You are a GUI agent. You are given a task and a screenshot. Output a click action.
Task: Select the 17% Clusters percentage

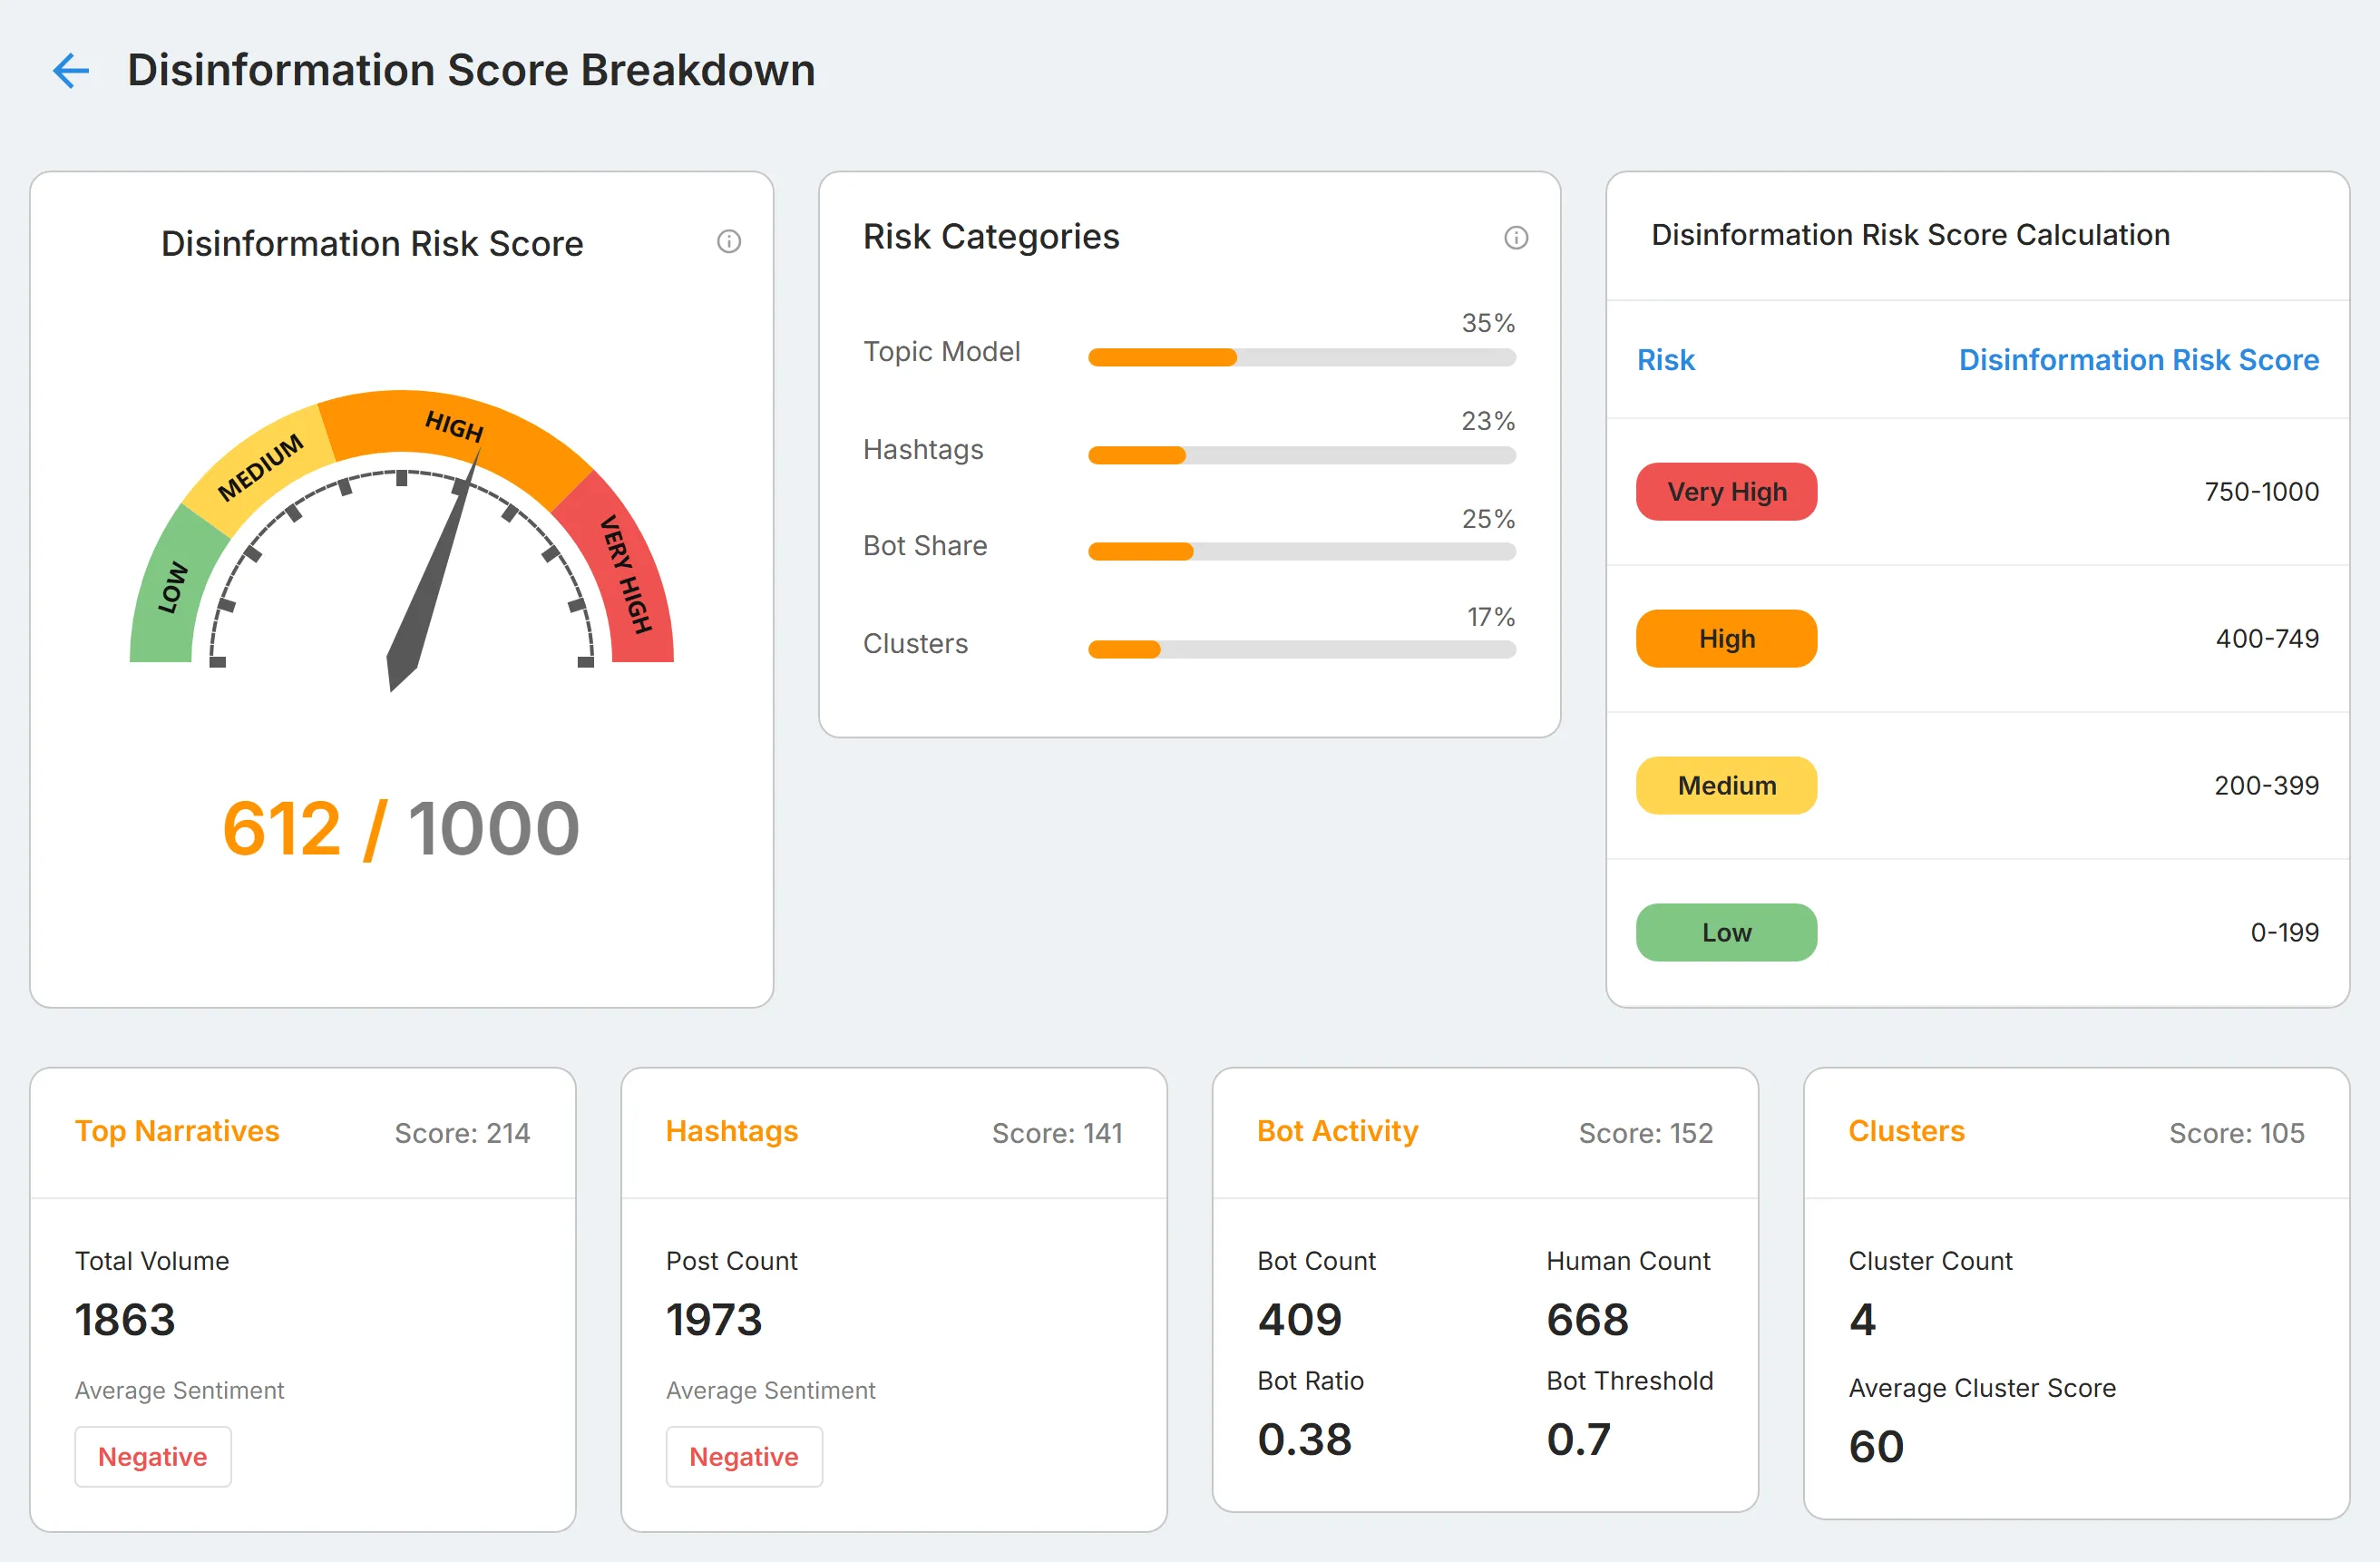click(x=1490, y=617)
